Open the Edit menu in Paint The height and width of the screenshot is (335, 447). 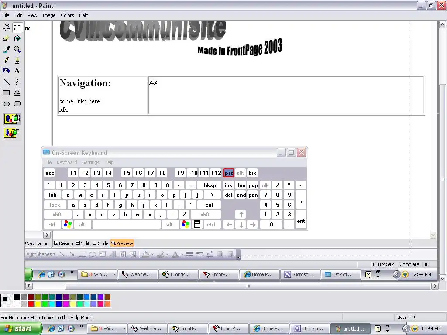pyautogui.click(x=18, y=15)
